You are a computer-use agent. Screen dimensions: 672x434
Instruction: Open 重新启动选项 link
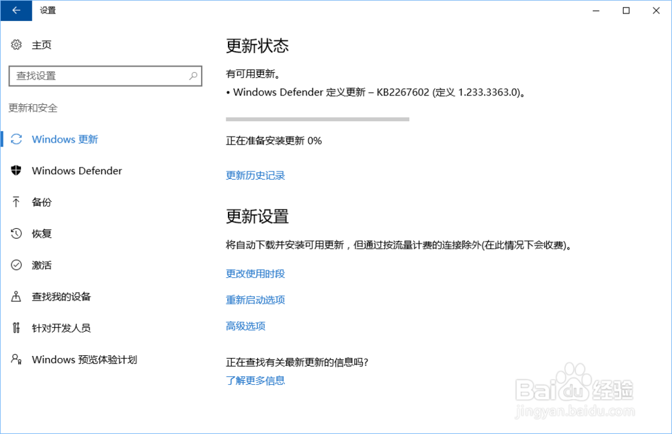tap(255, 299)
